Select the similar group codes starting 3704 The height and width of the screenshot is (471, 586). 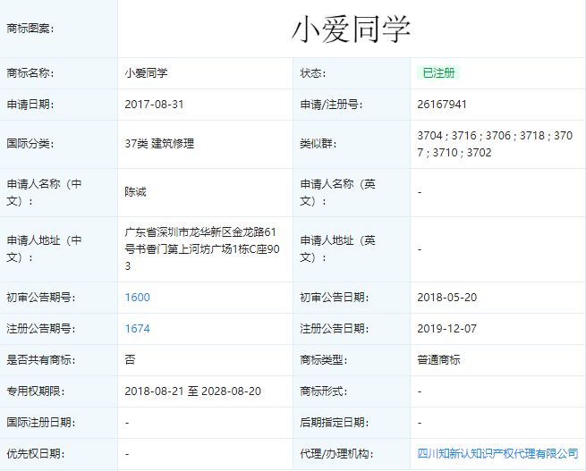point(495,144)
